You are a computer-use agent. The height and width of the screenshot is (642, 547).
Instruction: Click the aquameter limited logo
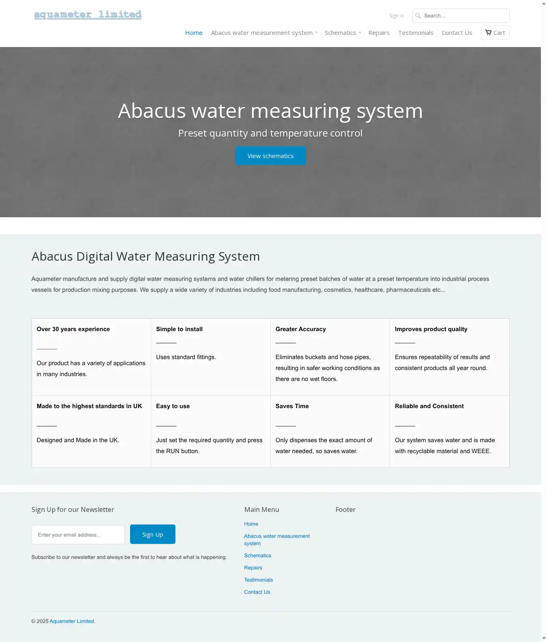tap(88, 15)
